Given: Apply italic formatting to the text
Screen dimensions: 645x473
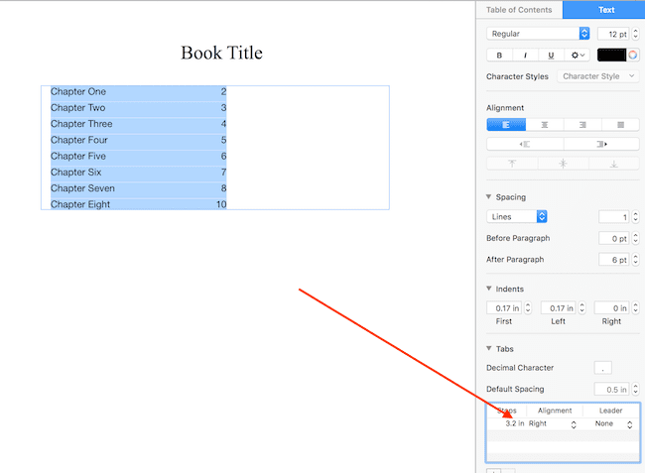Looking at the screenshot, I should coord(525,56).
